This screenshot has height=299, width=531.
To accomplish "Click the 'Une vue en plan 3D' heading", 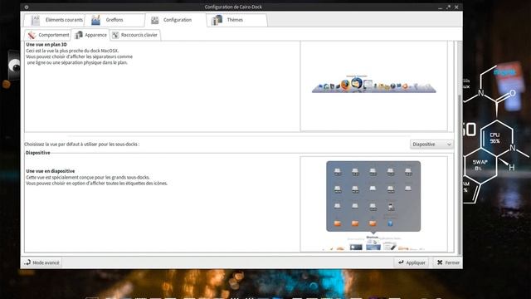I will point(46,44).
